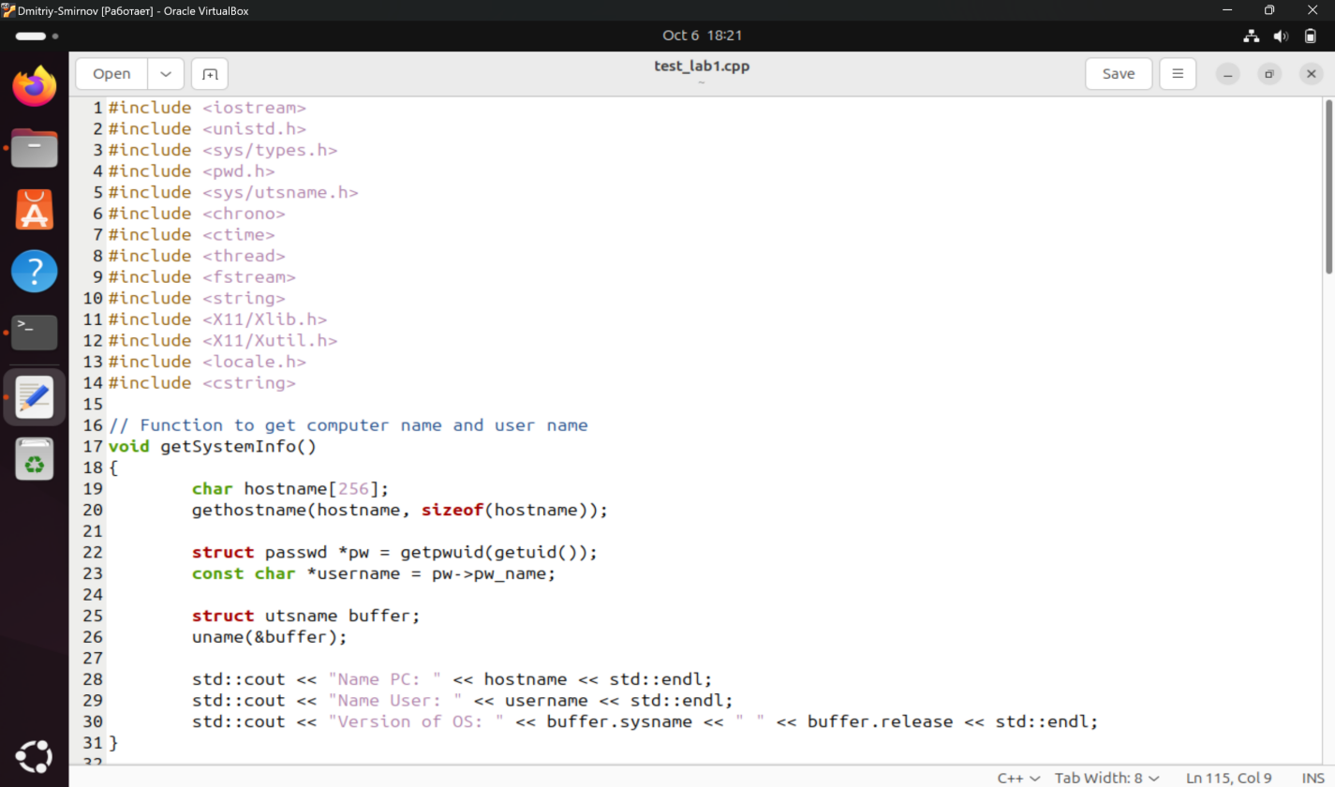Click the volume tray icon

coord(1281,36)
